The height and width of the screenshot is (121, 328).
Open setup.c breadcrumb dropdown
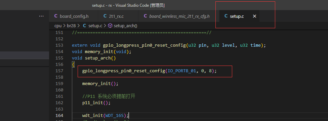[x=95, y=26]
